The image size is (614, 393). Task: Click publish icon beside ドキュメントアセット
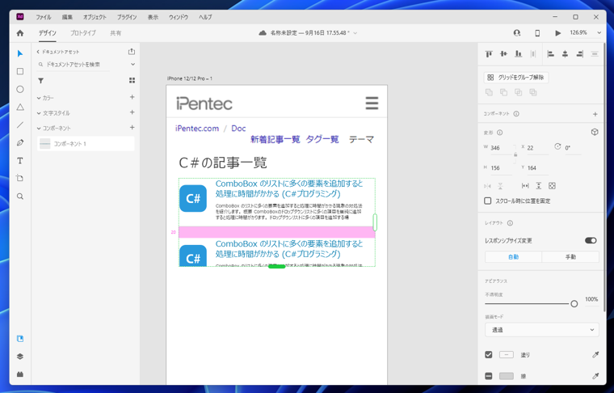132,52
